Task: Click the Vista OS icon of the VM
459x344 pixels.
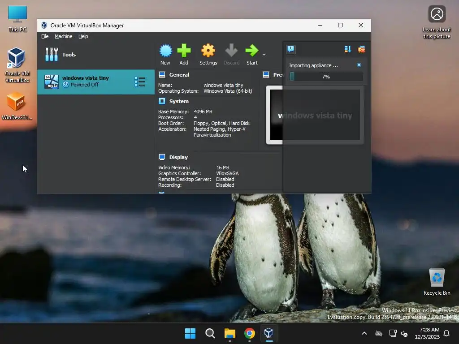Action: [x=52, y=82]
